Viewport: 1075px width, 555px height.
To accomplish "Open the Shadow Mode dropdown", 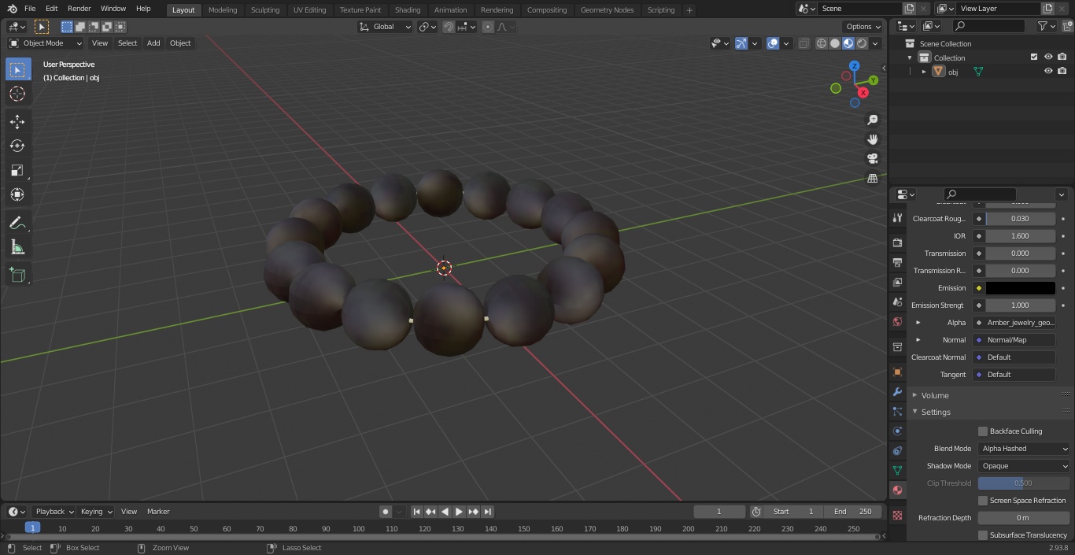I will (x=1024, y=466).
